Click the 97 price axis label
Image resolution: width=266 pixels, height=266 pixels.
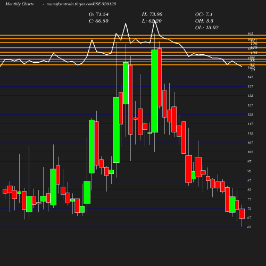pyautogui.click(x=250, y=161)
